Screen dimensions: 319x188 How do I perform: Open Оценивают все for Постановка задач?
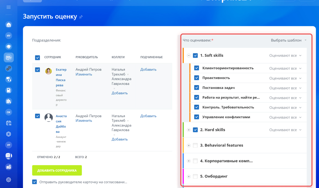(x=285, y=88)
